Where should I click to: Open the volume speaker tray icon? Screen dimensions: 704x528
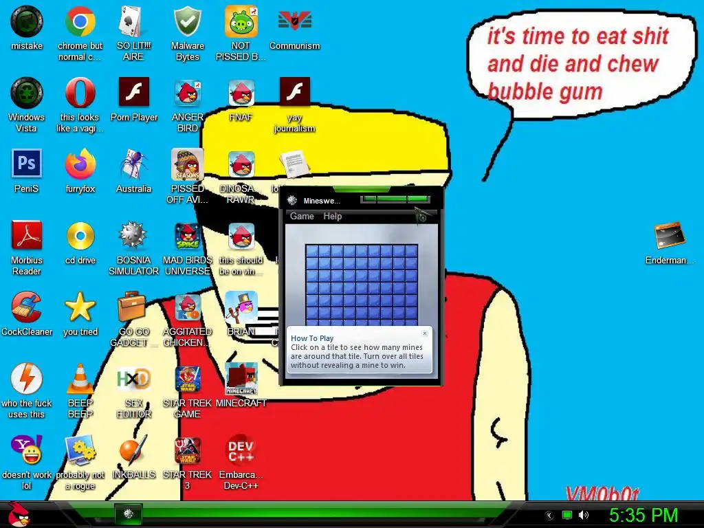point(584,515)
